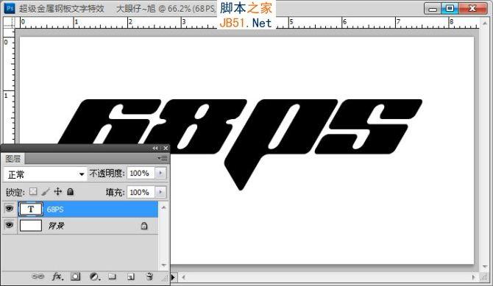Viewport: 493px width, 286px height.
Task: Select the 68PS layer name
Action: point(55,210)
